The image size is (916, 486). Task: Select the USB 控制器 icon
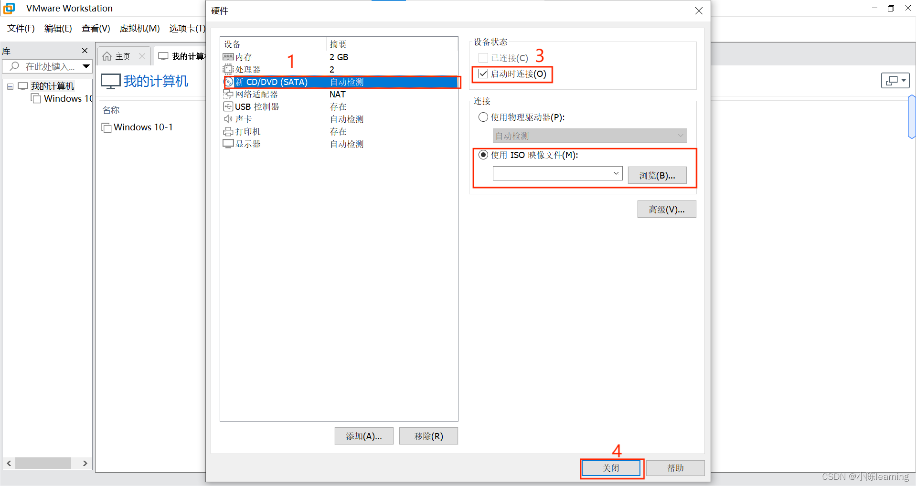(x=228, y=106)
